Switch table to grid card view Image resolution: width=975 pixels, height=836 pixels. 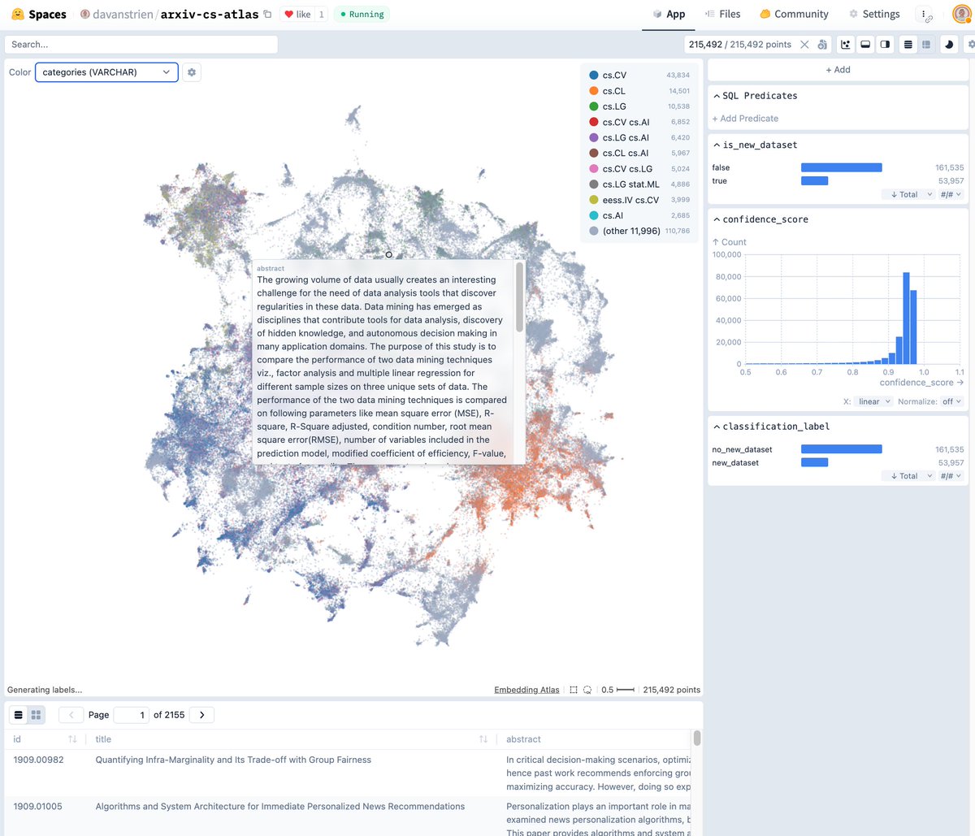tap(36, 715)
